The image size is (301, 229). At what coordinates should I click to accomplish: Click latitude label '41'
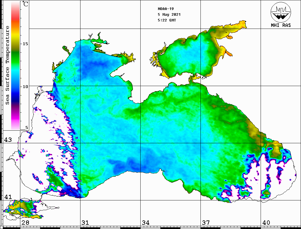coord(8,197)
